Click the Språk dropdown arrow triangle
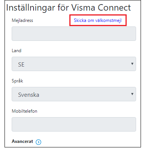The width and height of the screenshot is (147, 158). [x=132, y=94]
